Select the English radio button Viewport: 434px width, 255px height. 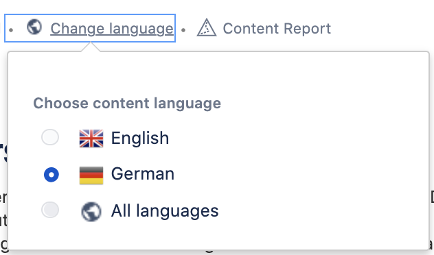pos(50,137)
